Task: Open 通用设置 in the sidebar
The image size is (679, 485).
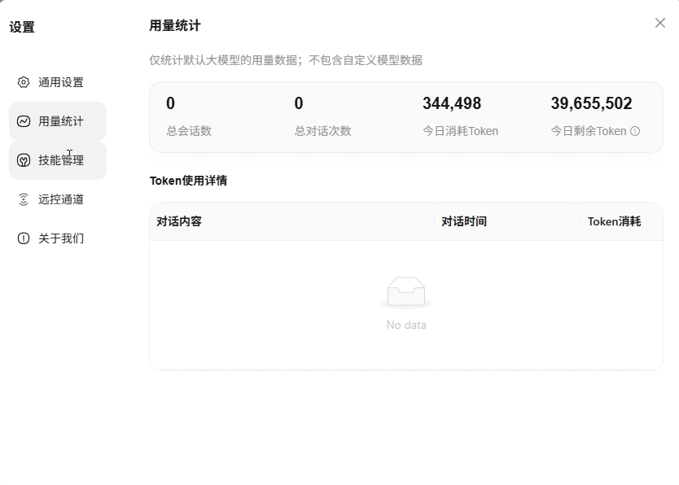Action: (57, 82)
